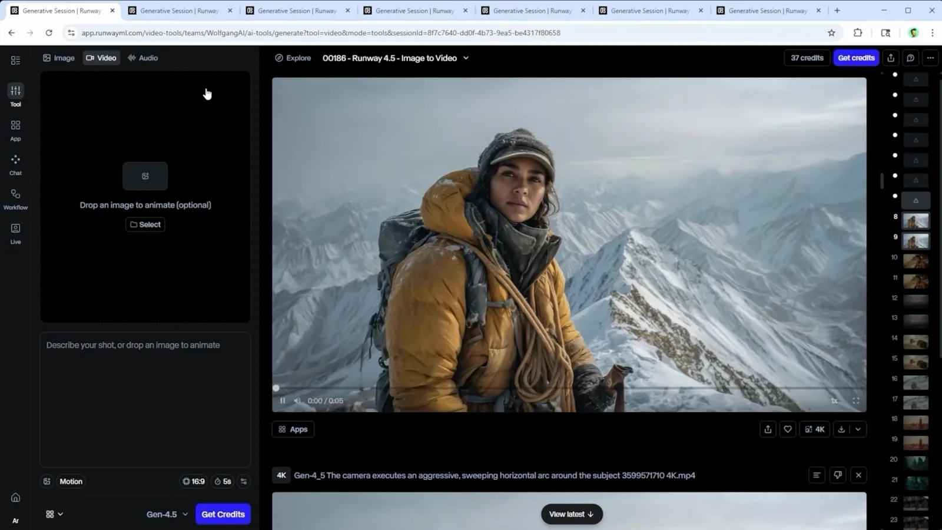Toggle the Motion option

click(71, 481)
